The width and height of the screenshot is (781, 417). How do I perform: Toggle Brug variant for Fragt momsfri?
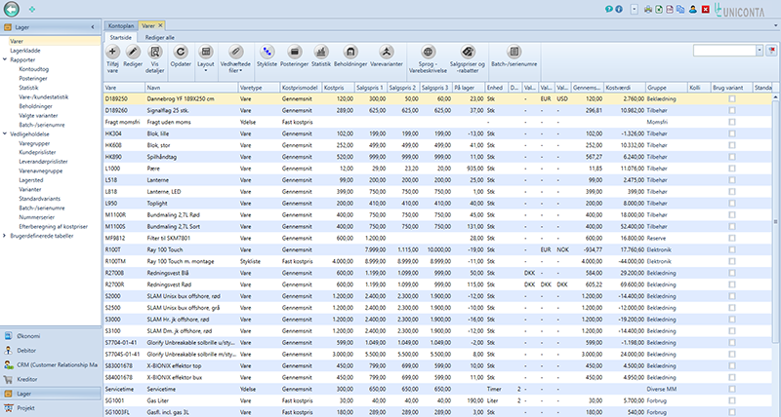pyautogui.click(x=731, y=122)
